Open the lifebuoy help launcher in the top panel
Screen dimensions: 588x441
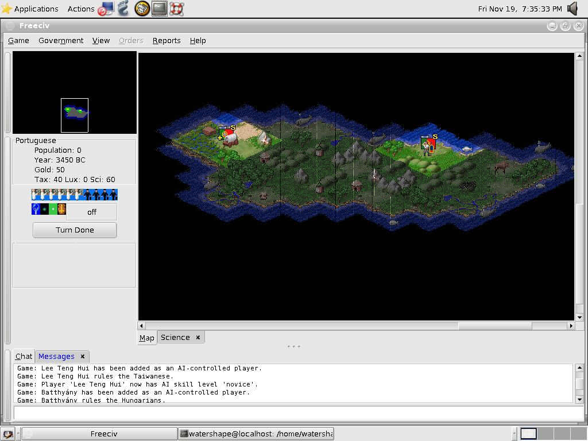click(x=177, y=8)
